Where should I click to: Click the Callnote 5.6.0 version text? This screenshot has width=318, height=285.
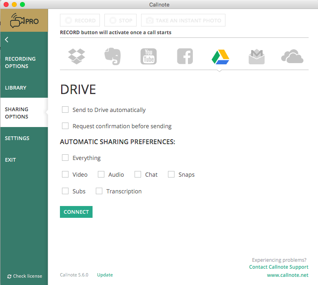(74, 275)
